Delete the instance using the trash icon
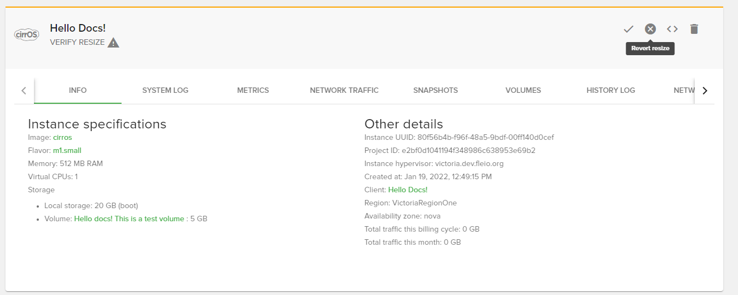Viewport: 738px width, 295px height. [694, 29]
